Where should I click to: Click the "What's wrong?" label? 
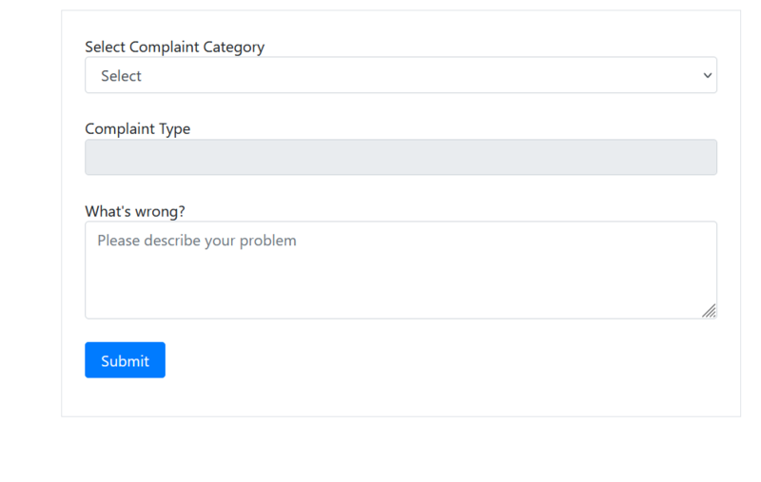point(134,211)
